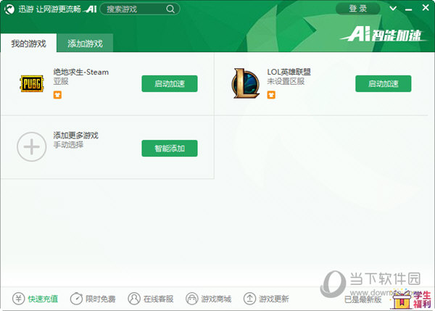This screenshot has height=311, width=435.
Task: Click the League of Legends logo icon
Action: (x=244, y=83)
